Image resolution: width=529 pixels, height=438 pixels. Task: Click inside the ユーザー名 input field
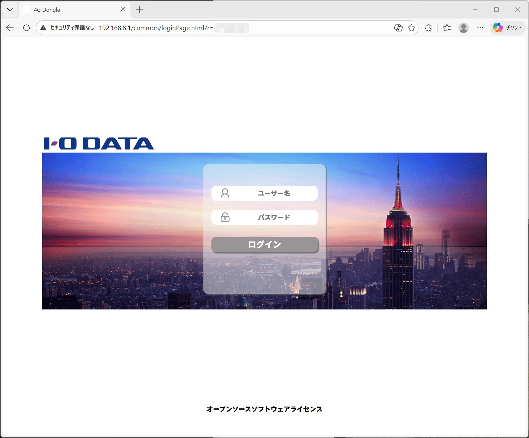pyautogui.click(x=274, y=193)
